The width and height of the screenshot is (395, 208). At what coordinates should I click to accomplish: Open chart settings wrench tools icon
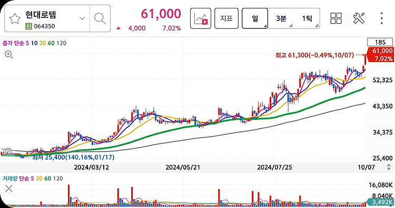point(359,18)
